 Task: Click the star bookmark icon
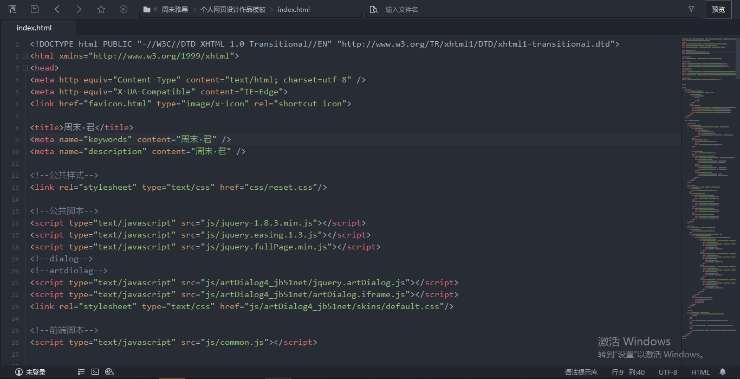(101, 9)
